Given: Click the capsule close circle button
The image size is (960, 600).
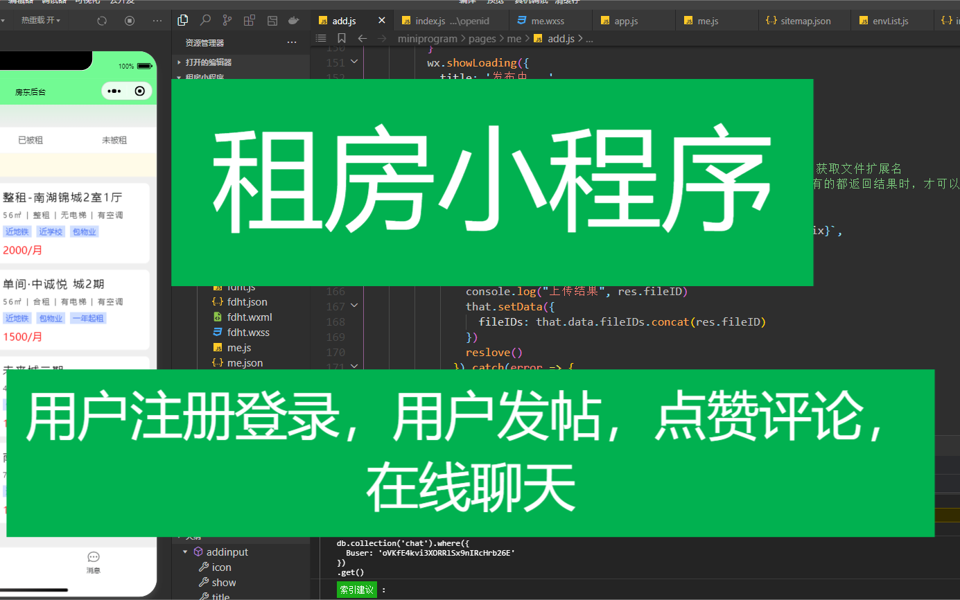Looking at the screenshot, I should pyautogui.click(x=139, y=91).
